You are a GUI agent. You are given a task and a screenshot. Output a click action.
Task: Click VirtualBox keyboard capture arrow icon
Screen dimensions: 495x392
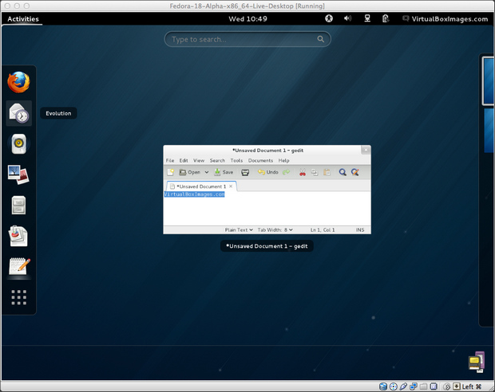[x=457, y=386]
